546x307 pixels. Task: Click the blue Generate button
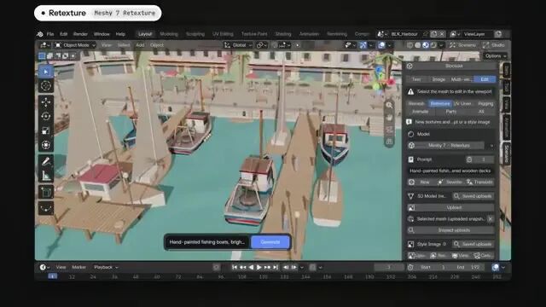click(270, 242)
